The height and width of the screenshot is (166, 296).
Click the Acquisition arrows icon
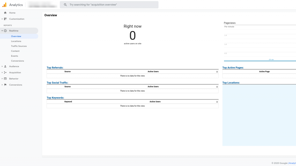(x=5, y=72)
